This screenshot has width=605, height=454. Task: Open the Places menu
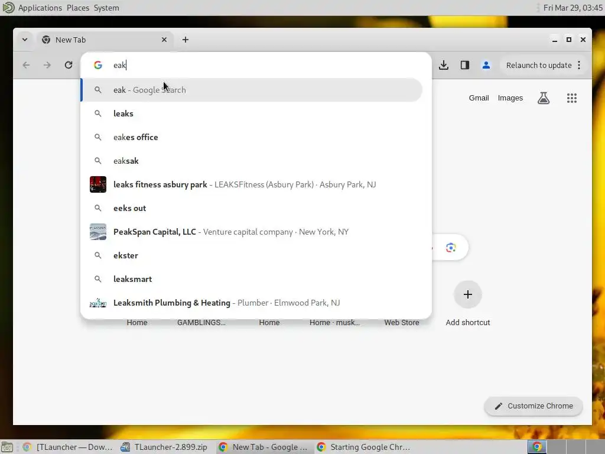click(x=77, y=8)
